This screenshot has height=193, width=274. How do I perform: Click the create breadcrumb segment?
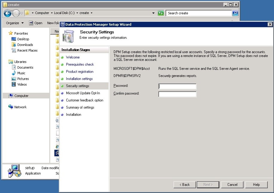[84, 13]
